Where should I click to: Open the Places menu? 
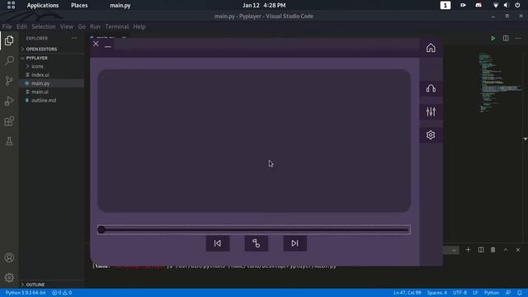click(79, 6)
